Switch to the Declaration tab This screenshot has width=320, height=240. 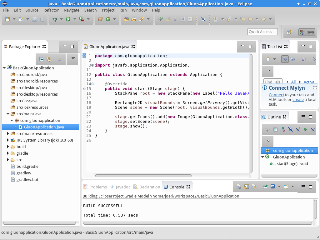(x=147, y=187)
